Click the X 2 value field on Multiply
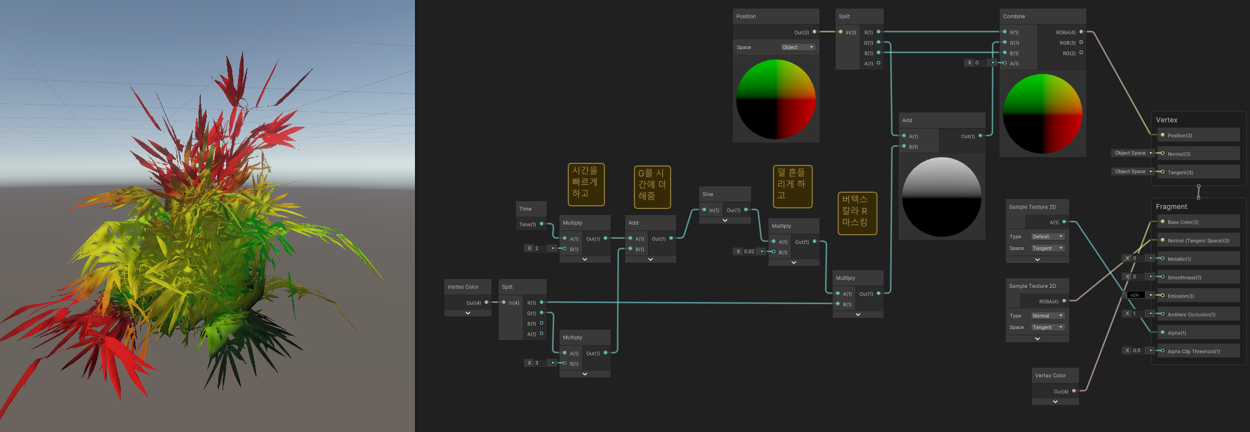 [x=540, y=248]
